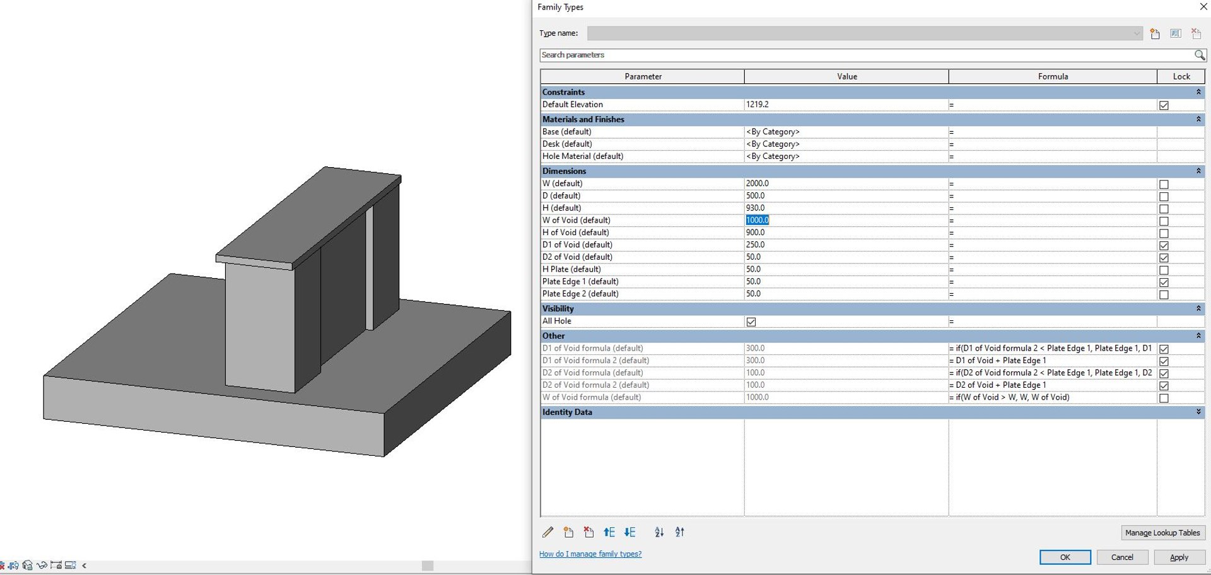Click the Apply button
The width and height of the screenshot is (1211, 575).
1179,557
